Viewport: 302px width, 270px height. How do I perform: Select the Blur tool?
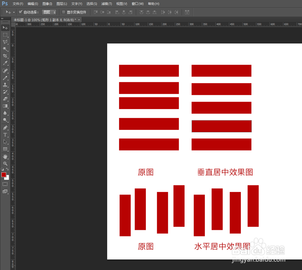point(5,113)
